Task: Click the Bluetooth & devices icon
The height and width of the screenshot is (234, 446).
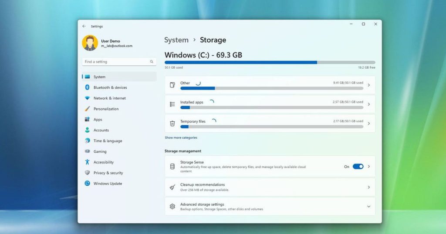Action: tap(87, 87)
